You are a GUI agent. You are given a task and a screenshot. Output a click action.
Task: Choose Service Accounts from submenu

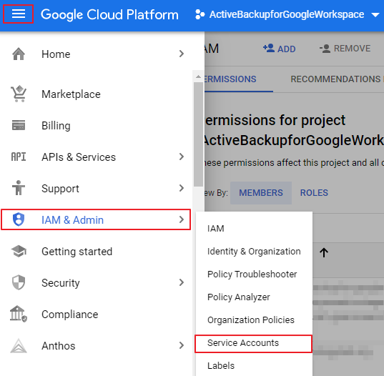pyautogui.click(x=253, y=344)
